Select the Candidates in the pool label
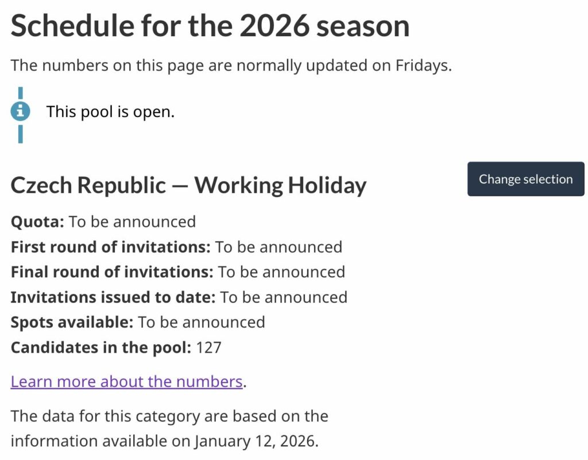Viewport: 588px width, 460px height. (101, 347)
